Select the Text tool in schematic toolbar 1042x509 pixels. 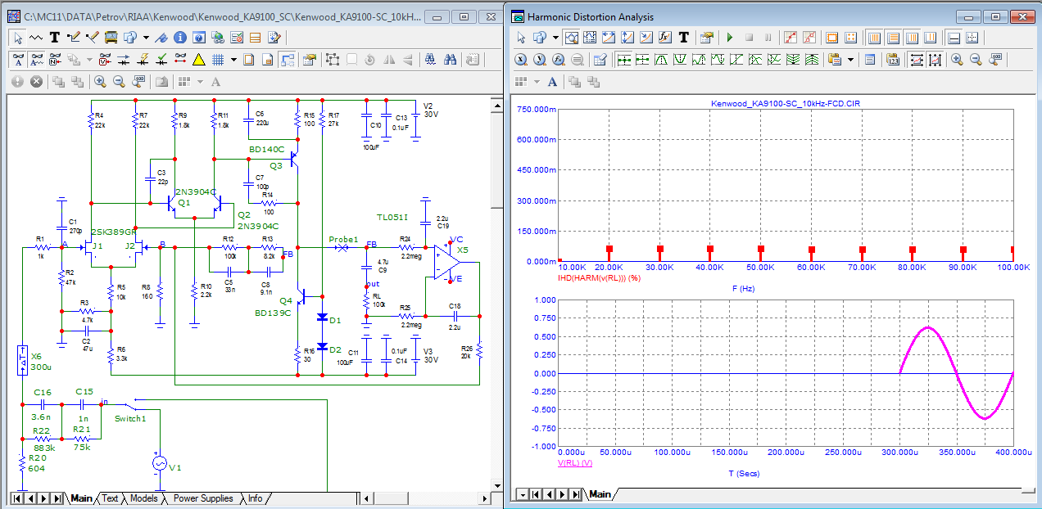click(x=55, y=37)
